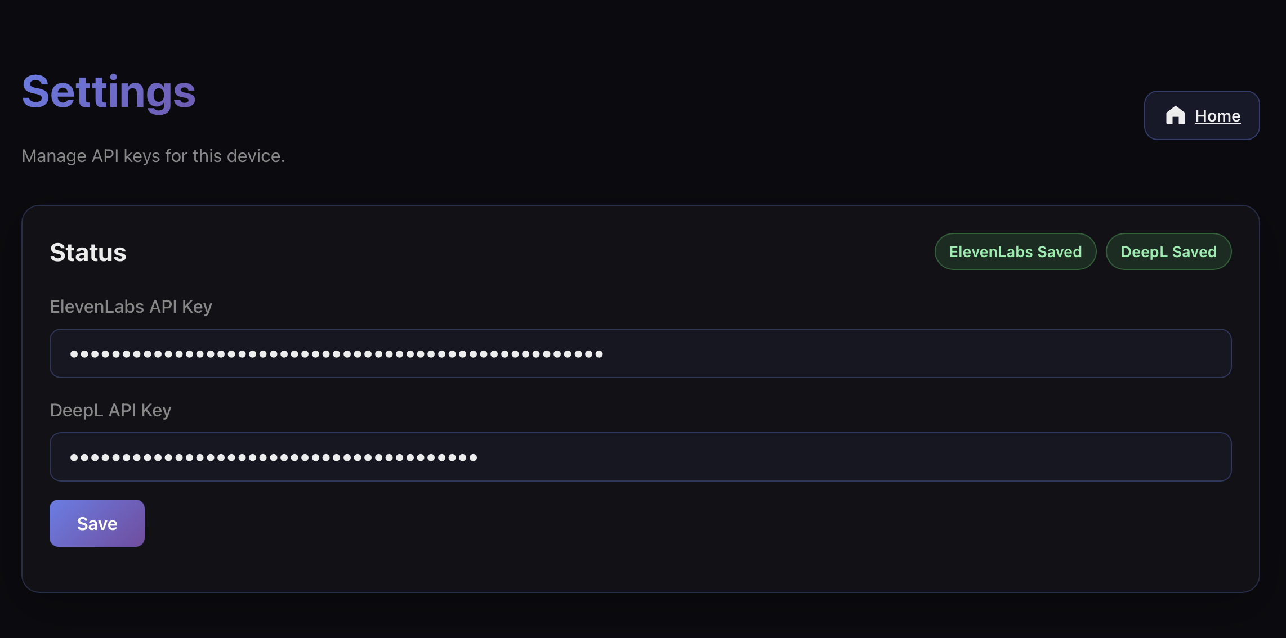Screen dimensions: 1286x638
Task: Click the ElevenLabs API Key label
Action: point(131,307)
